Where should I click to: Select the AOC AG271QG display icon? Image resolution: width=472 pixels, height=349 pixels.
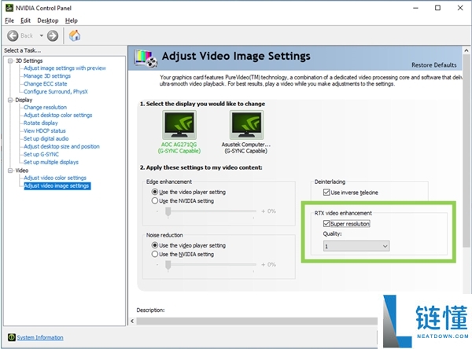click(179, 124)
